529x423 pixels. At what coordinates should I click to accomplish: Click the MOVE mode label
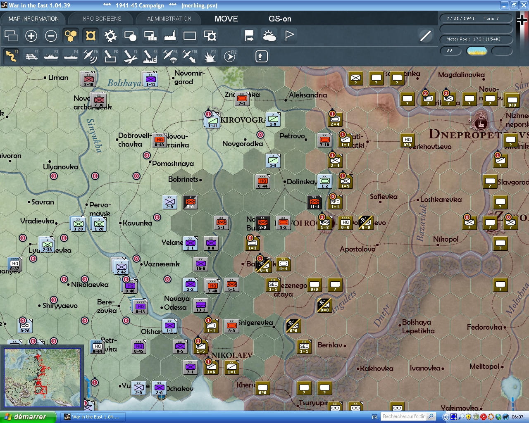pyautogui.click(x=226, y=19)
